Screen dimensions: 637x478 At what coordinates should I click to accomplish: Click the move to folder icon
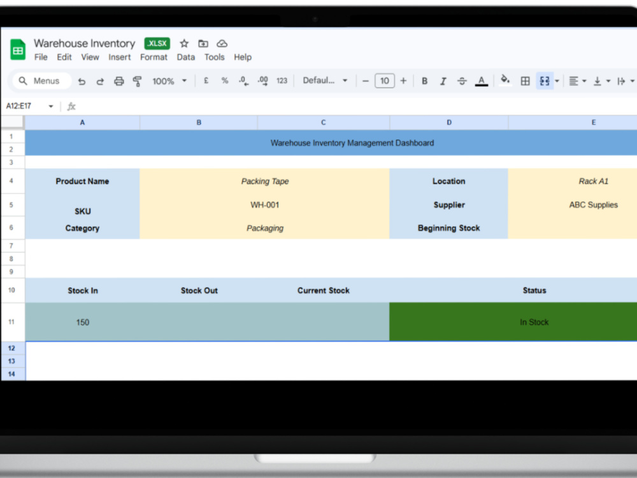click(203, 43)
